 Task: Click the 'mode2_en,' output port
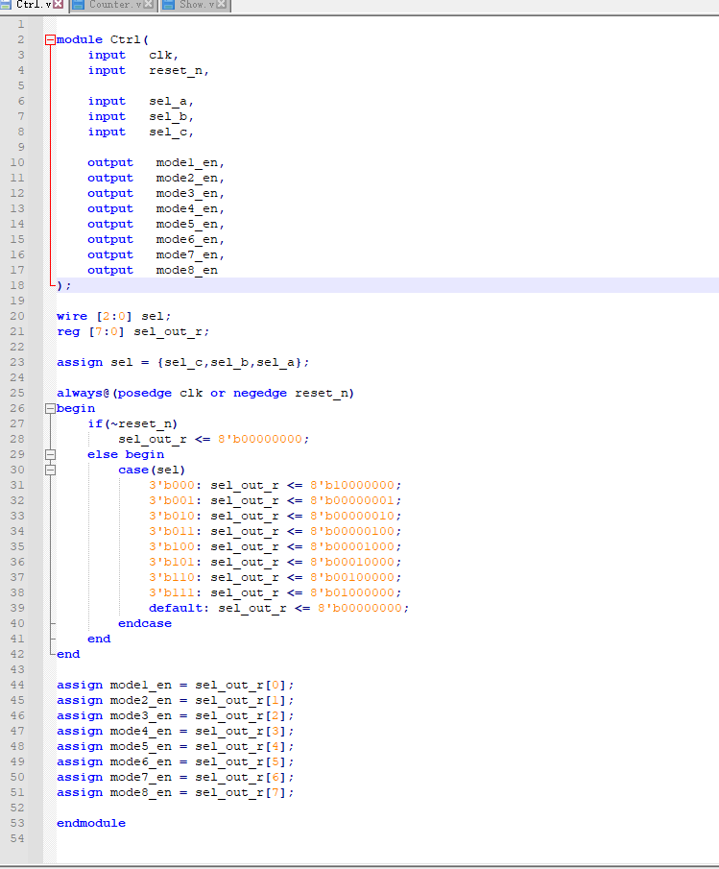[x=190, y=179]
